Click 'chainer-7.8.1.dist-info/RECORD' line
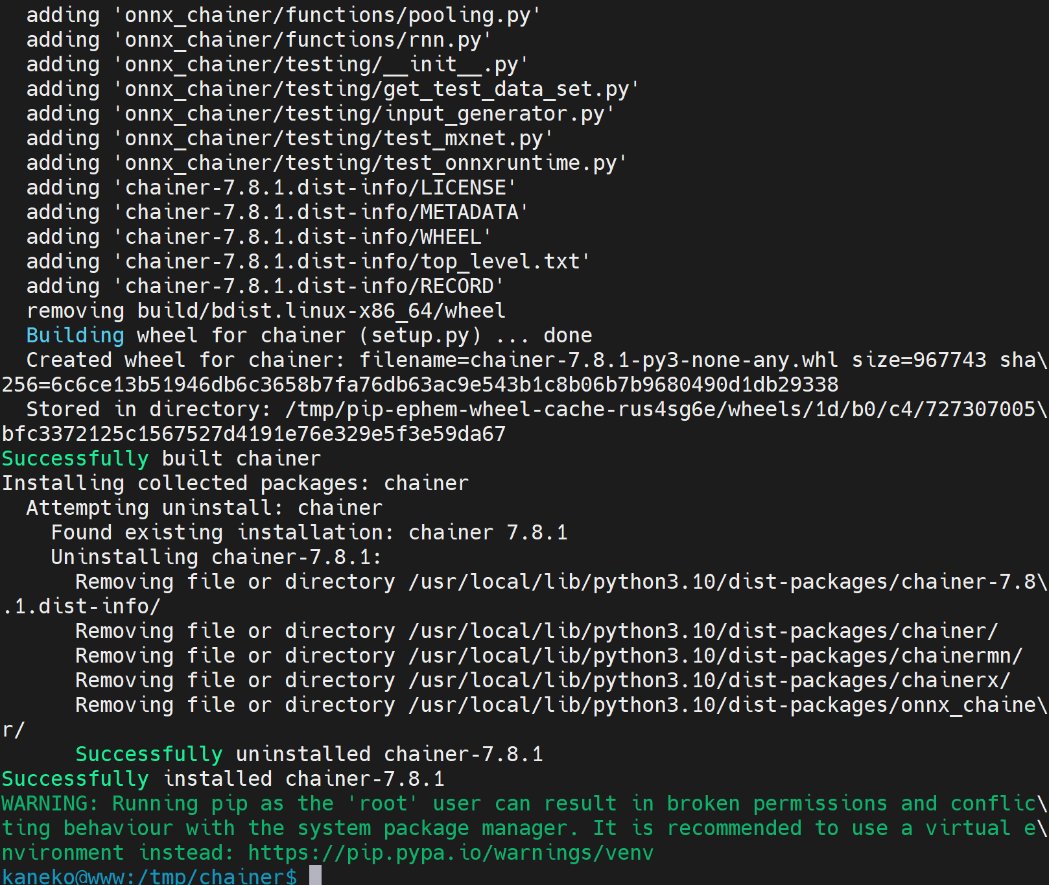This screenshot has height=885, width=1049. tap(265, 285)
